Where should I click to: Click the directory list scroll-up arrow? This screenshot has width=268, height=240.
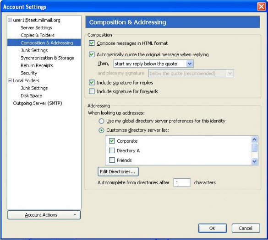pos(254,139)
